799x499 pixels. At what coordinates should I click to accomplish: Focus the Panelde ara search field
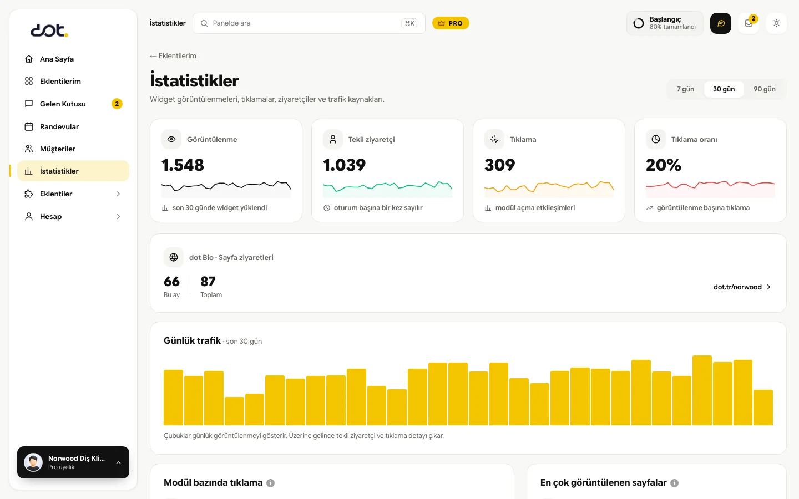pos(309,23)
